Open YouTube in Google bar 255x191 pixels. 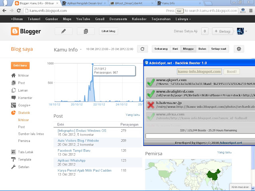tap(83, 19)
